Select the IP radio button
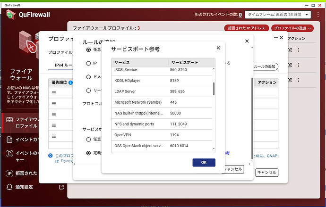The height and width of the screenshot is (207, 326). (x=88, y=63)
